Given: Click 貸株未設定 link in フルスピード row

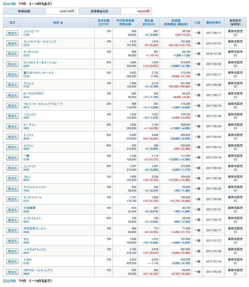Looking at the screenshot, I should click(235, 31).
